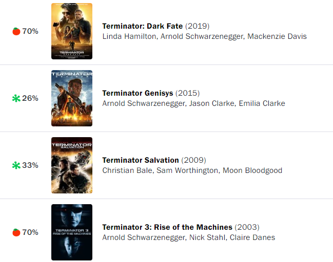
Task: Click the Dark Fate cast line with Linda Hamilton
Action: (204, 36)
